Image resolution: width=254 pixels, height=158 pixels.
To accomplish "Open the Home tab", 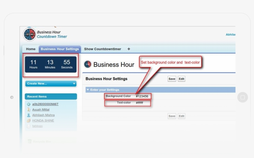I will pos(31,49).
